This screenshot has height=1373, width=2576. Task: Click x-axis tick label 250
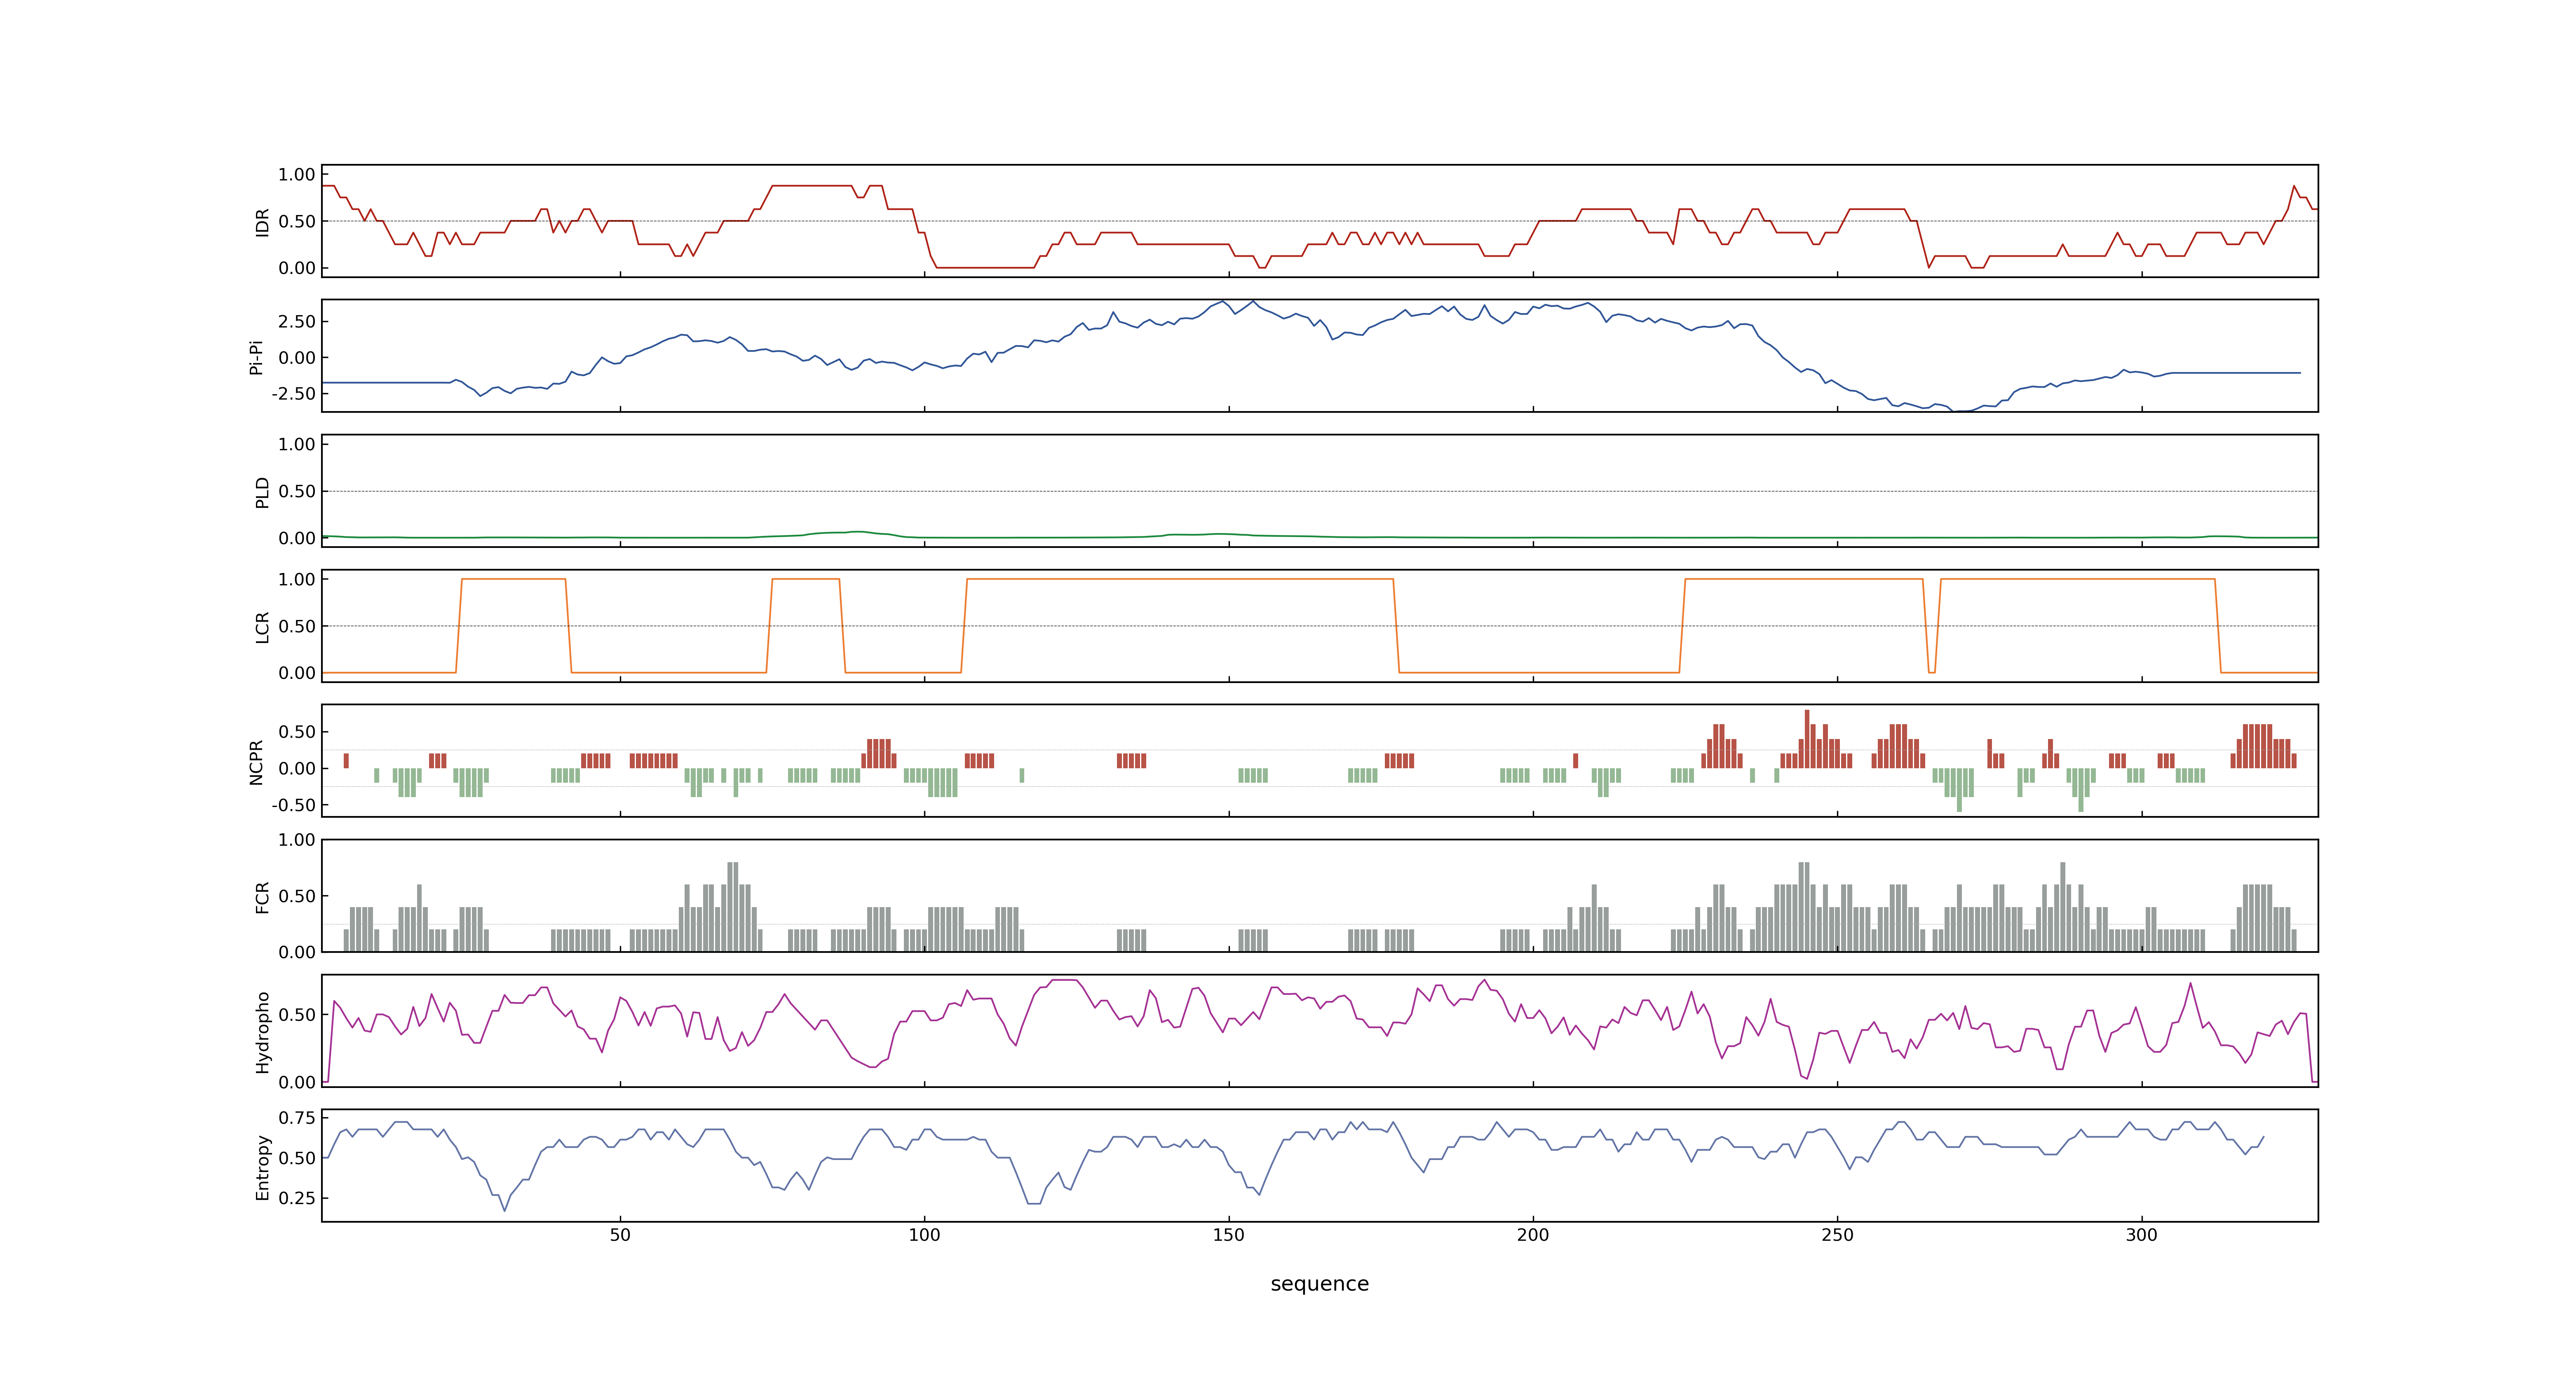pos(1837,1235)
